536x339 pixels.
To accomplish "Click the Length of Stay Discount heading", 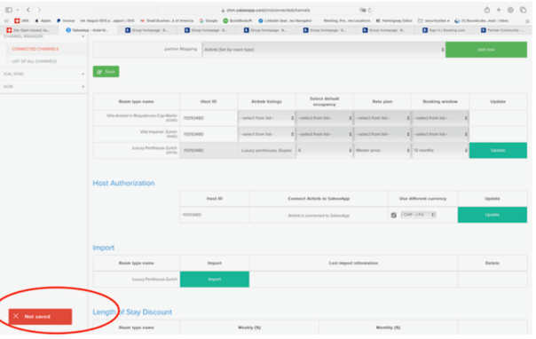I will coord(132,312).
